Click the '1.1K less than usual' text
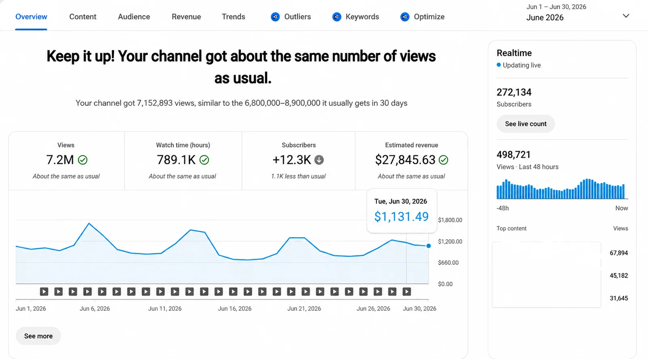This screenshot has width=648, height=359. pos(298,176)
